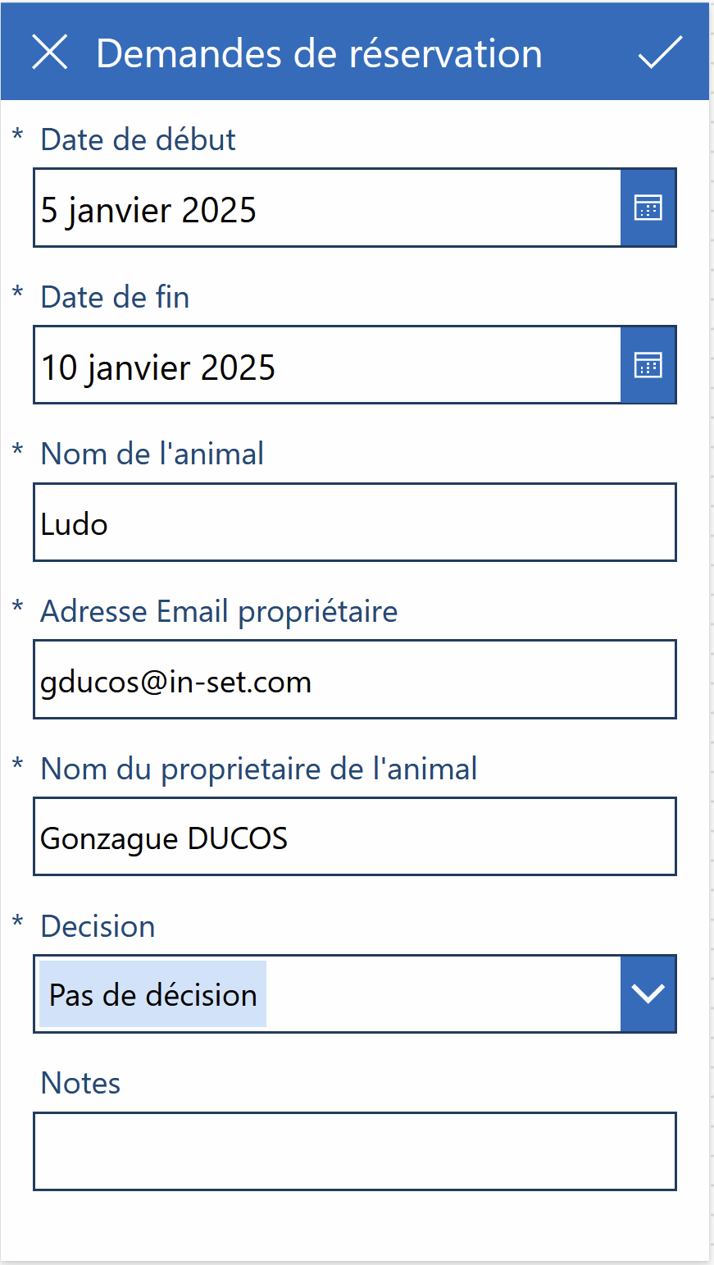714x1265 pixels.
Task: Focus the Date de début text field
Action: [x=327, y=208]
